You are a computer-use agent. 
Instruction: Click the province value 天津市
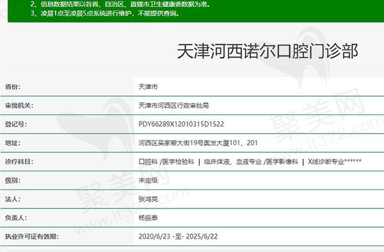[148, 87]
